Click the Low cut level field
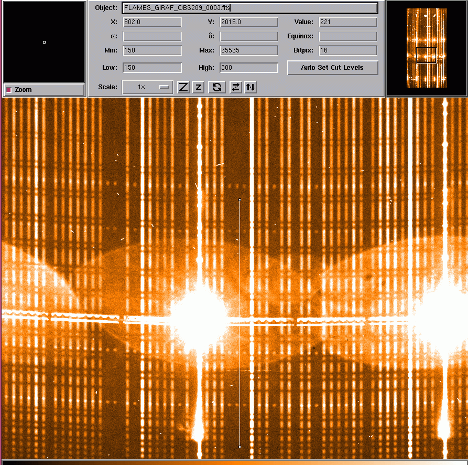 (x=152, y=68)
